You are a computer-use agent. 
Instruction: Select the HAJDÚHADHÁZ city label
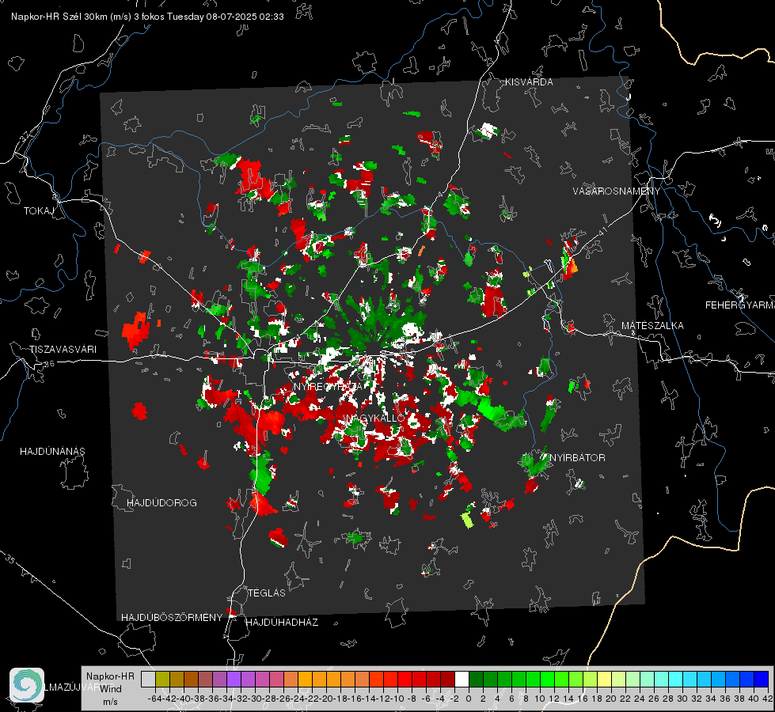coord(282,623)
